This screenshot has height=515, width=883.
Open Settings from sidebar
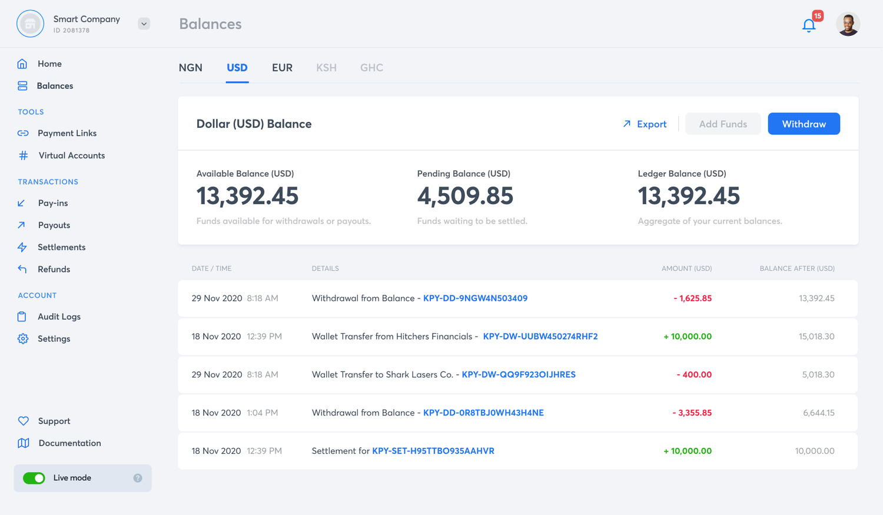click(x=54, y=338)
